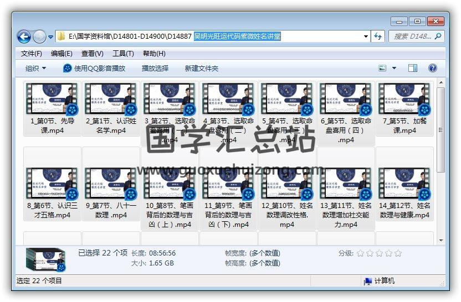Select video thumbnail 7_第5节、加餐课.mp4
Screen dimensions: 461x302
pyautogui.click(x=405, y=99)
